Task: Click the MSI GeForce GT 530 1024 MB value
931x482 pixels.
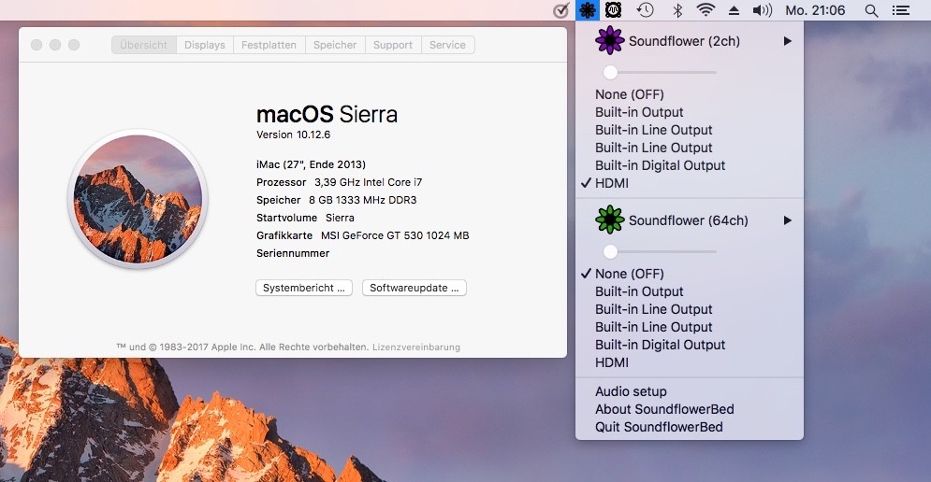Action: 395,235
